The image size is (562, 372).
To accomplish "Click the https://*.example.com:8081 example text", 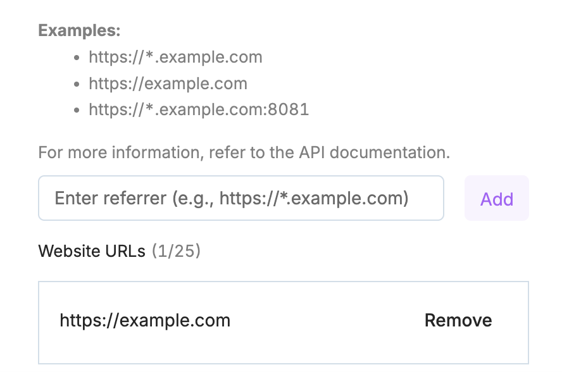I will (x=199, y=109).
